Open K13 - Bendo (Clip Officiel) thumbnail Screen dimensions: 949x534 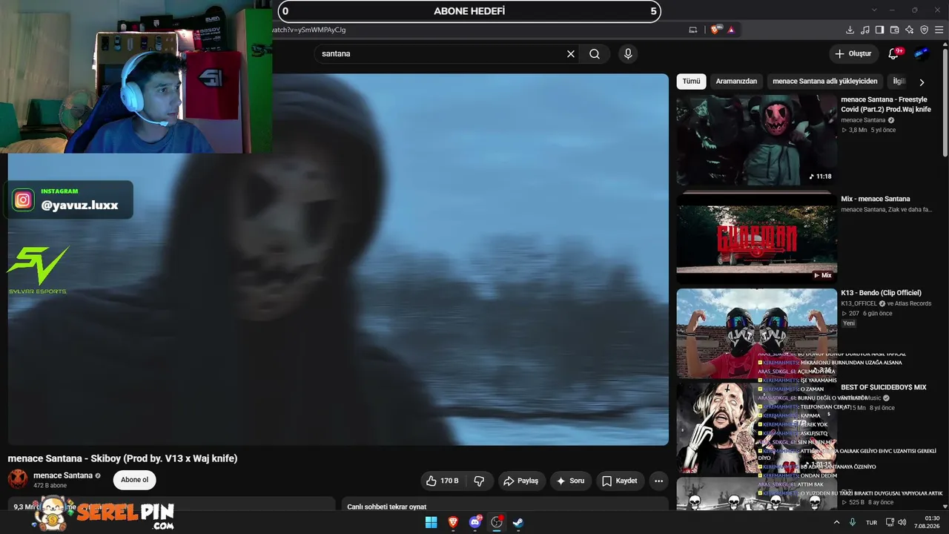(757, 333)
